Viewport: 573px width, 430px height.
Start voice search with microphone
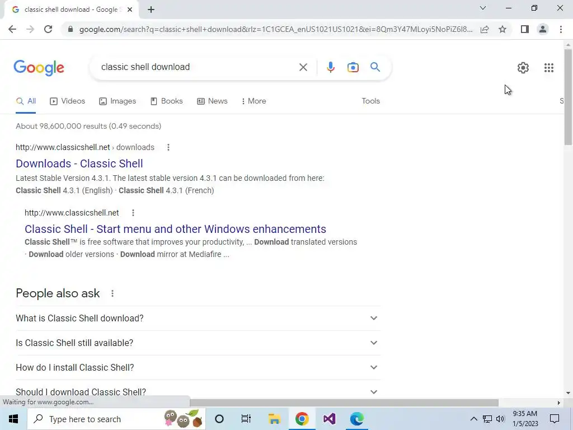pyautogui.click(x=330, y=67)
